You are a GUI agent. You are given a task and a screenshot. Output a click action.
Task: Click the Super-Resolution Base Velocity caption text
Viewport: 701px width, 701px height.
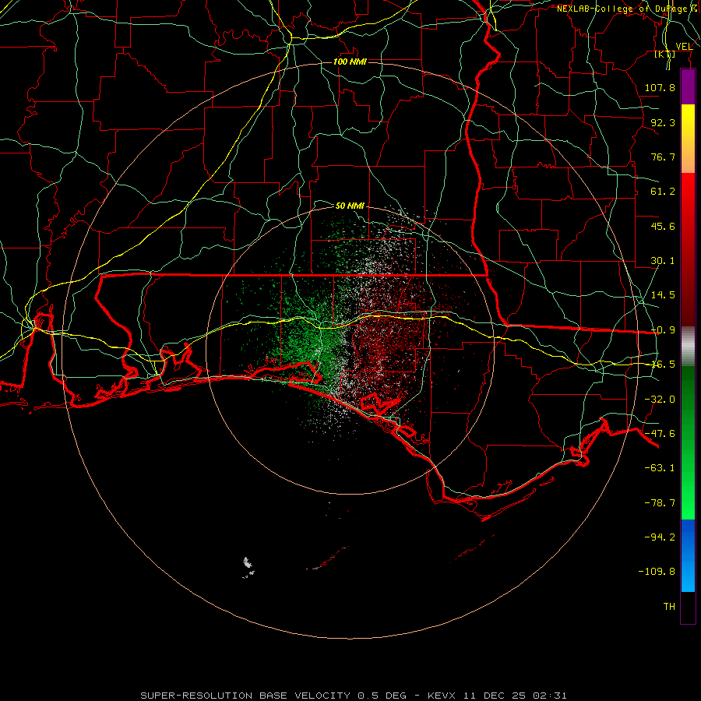354,696
